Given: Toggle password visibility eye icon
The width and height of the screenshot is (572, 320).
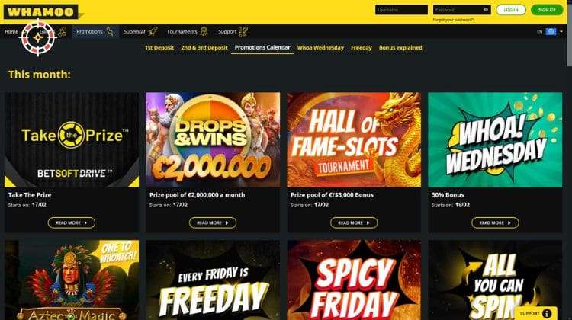Looking at the screenshot, I should coord(486,10).
